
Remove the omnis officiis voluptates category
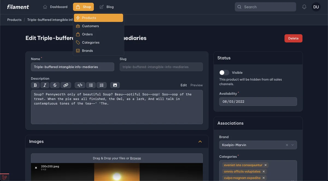pos(263,171)
